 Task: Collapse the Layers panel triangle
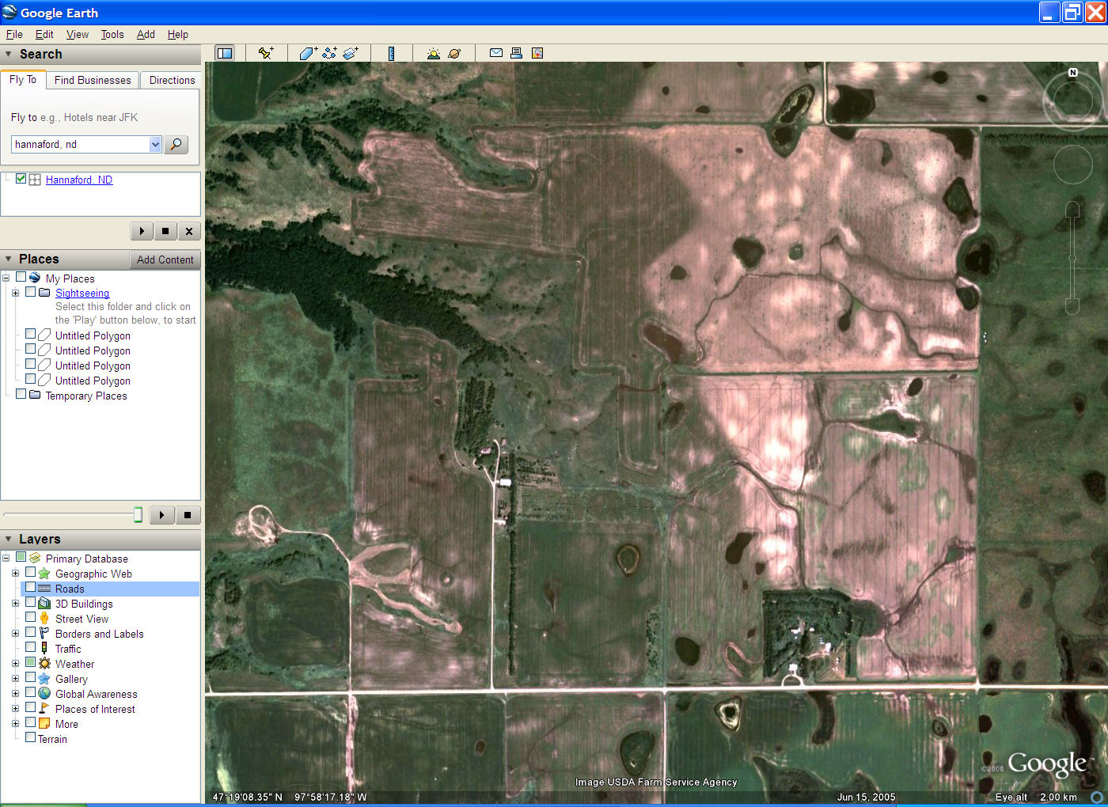tap(9, 539)
